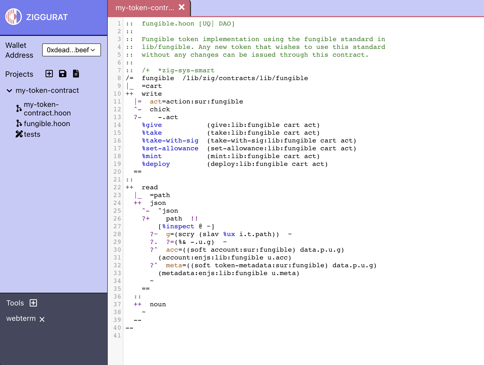Add a tool with Tools plus icon
Viewport: 484px width, 365px height.
pos(33,303)
